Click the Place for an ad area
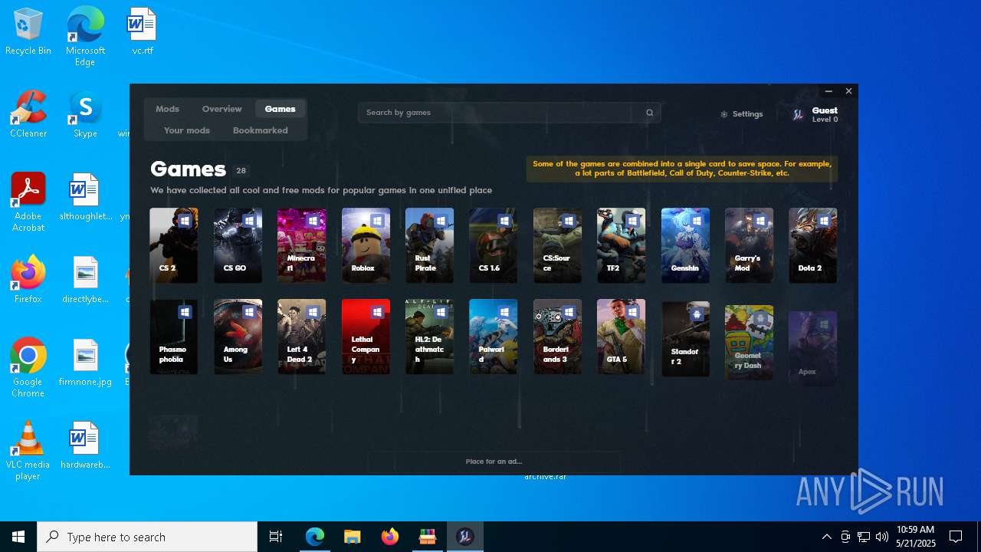Image resolution: width=981 pixels, height=552 pixels. click(x=494, y=462)
